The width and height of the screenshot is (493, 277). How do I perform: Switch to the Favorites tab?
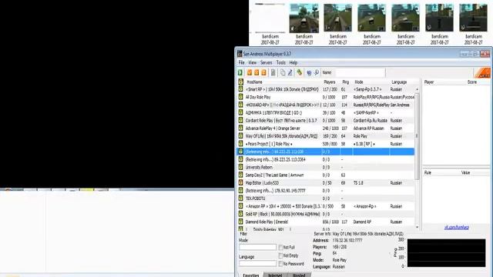pos(251,275)
